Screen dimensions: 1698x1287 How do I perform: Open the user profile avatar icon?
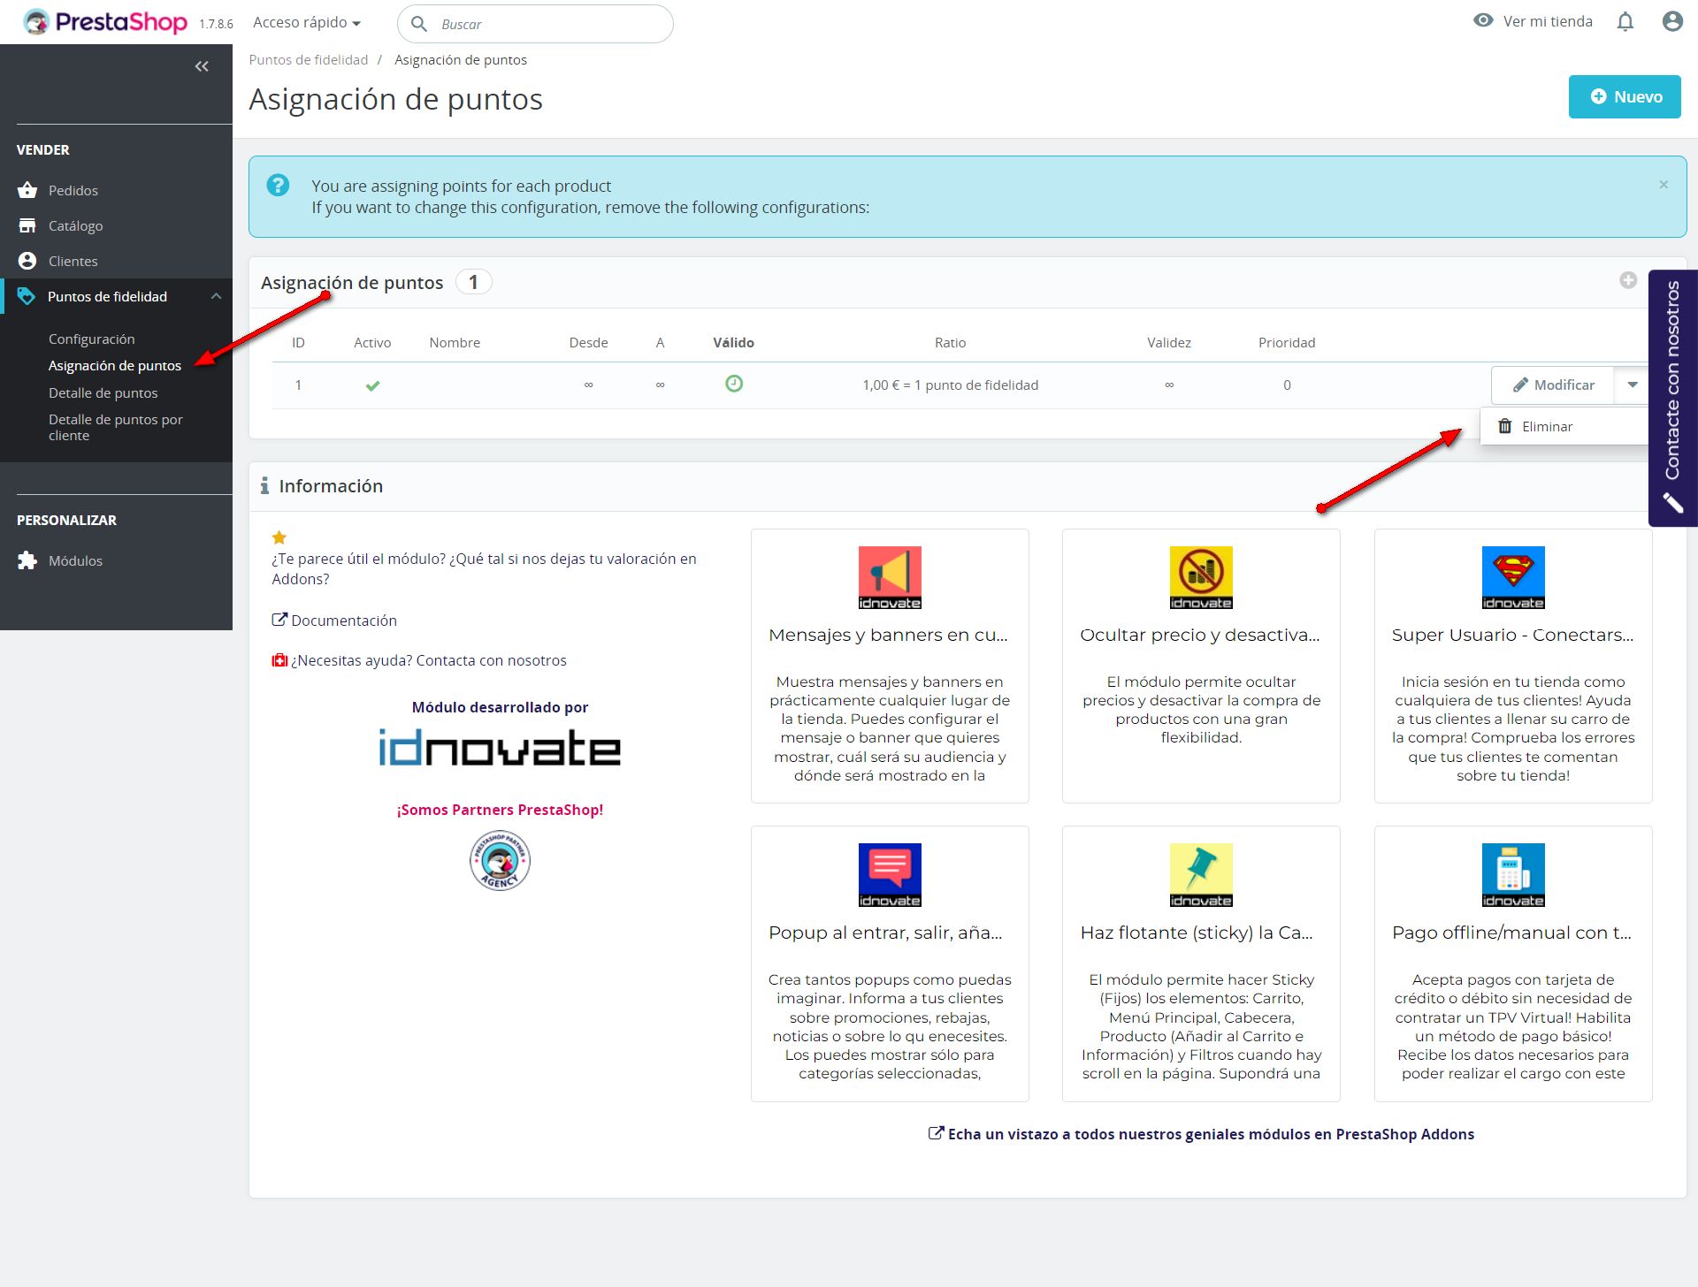1671,22
